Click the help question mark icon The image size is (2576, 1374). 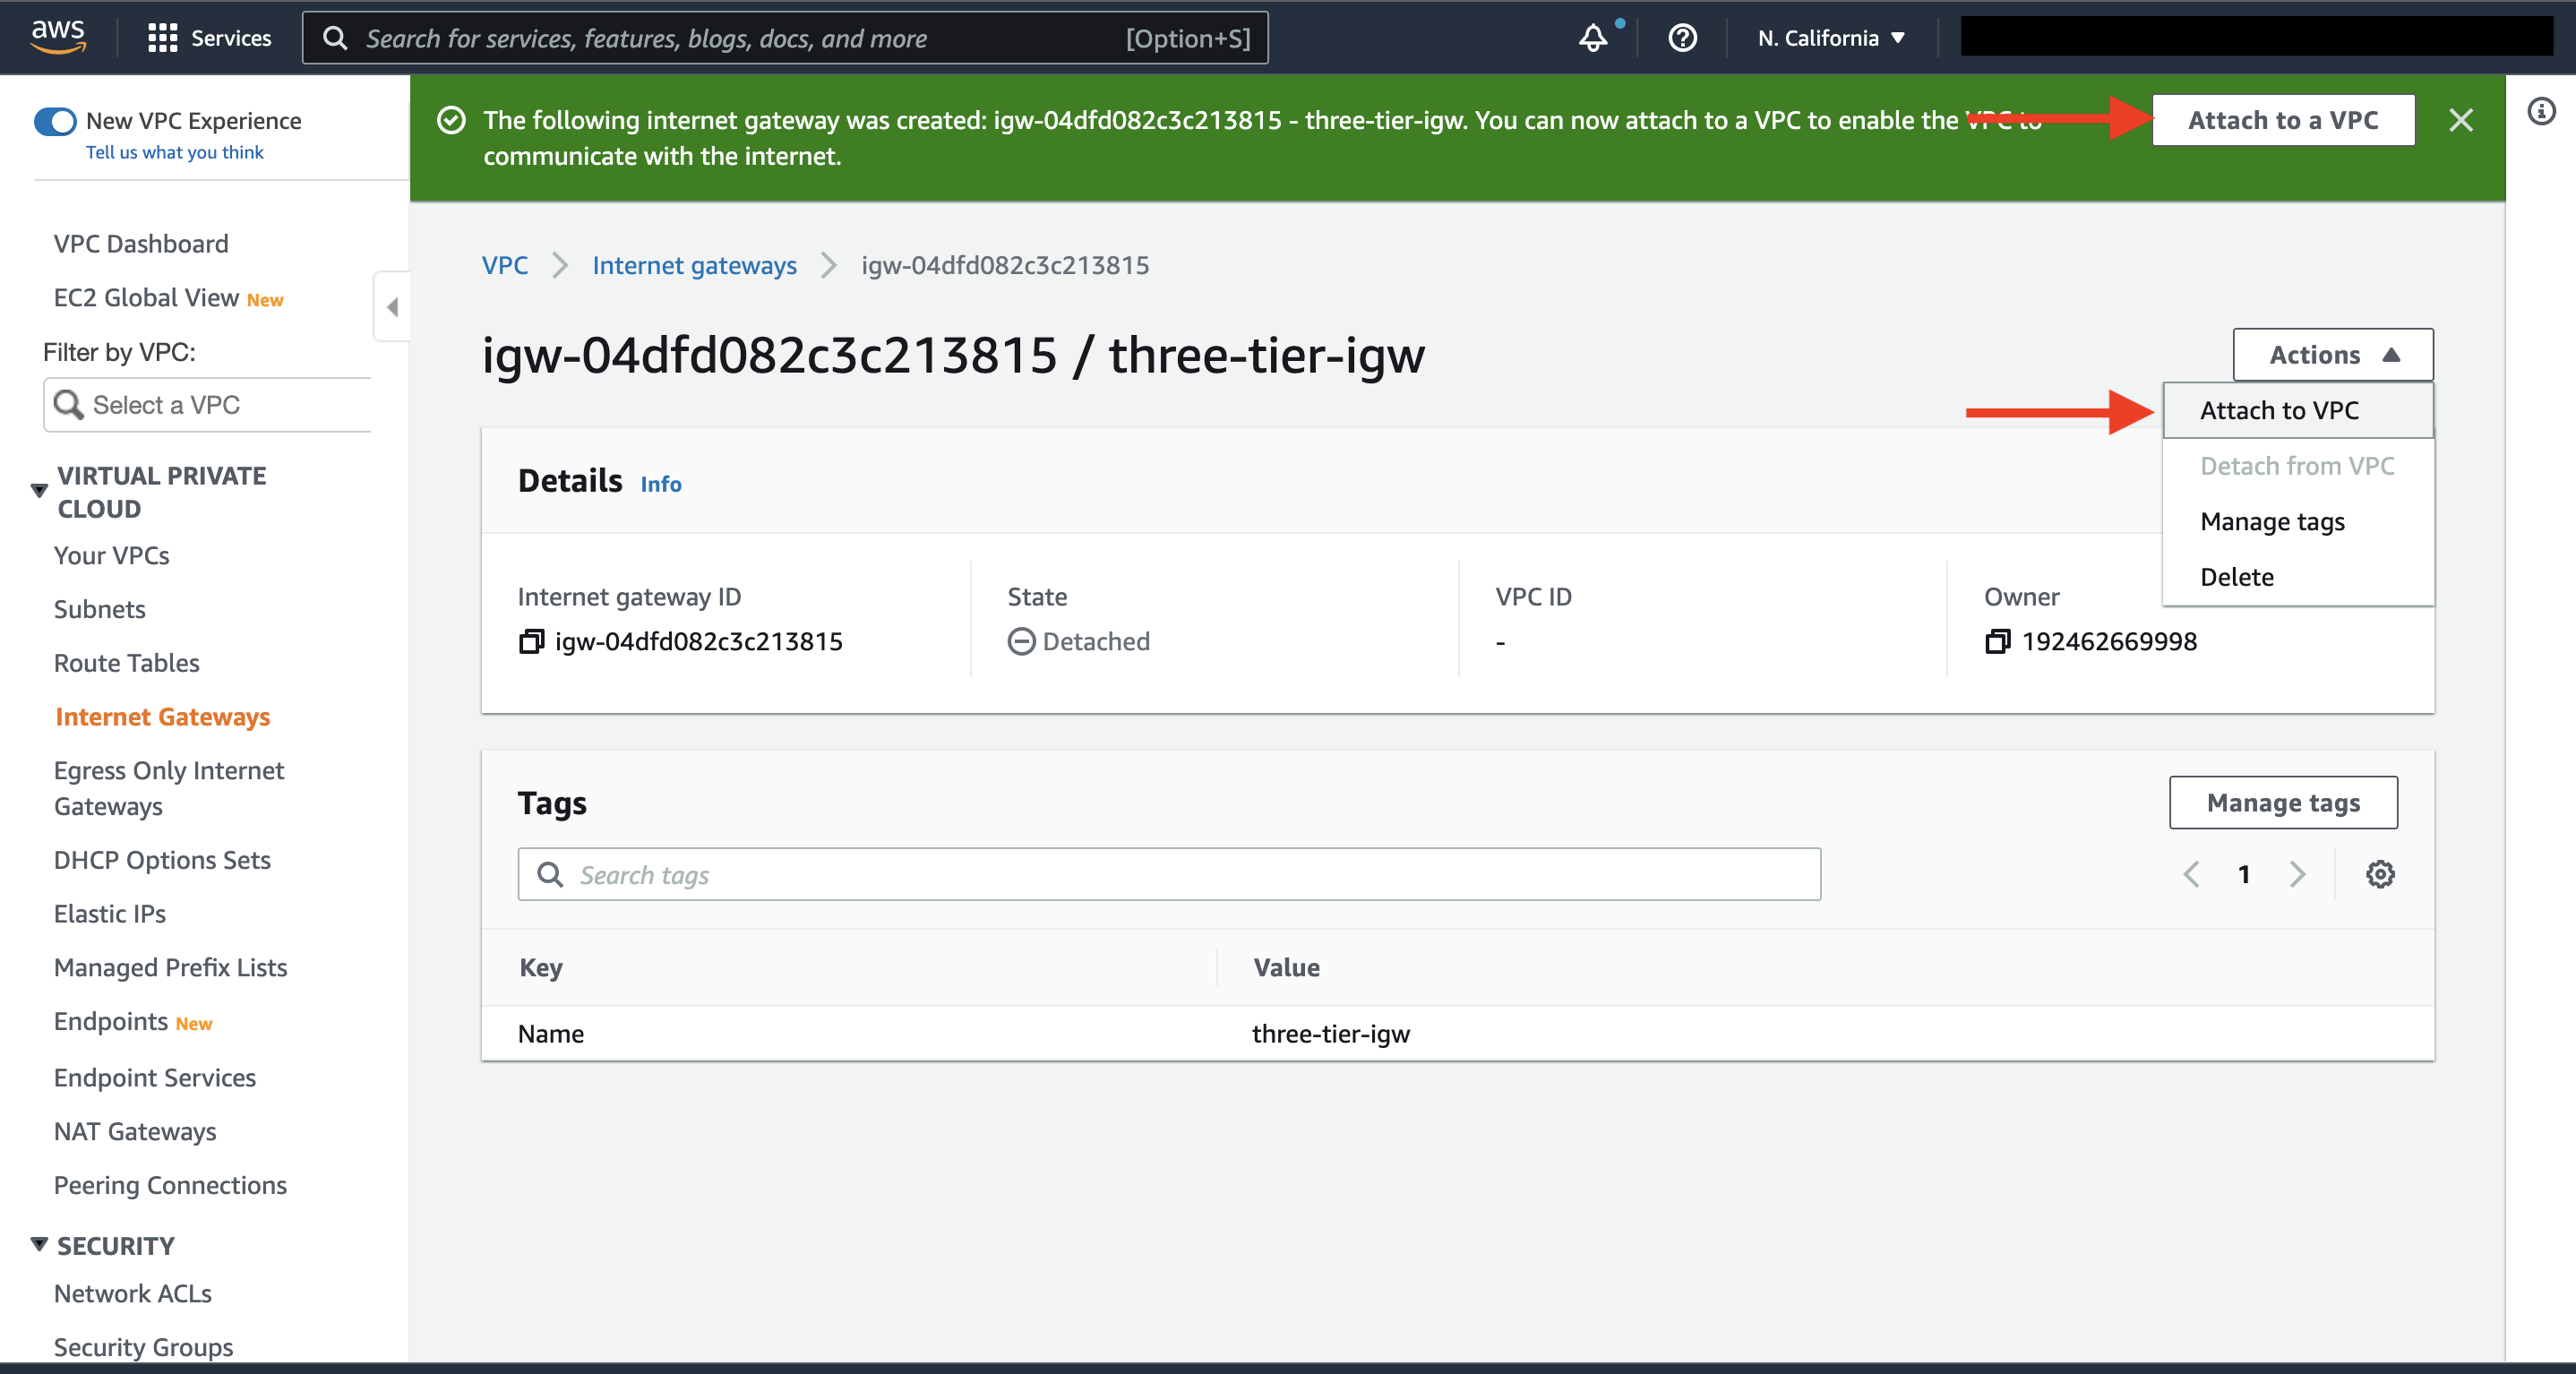tap(1683, 36)
